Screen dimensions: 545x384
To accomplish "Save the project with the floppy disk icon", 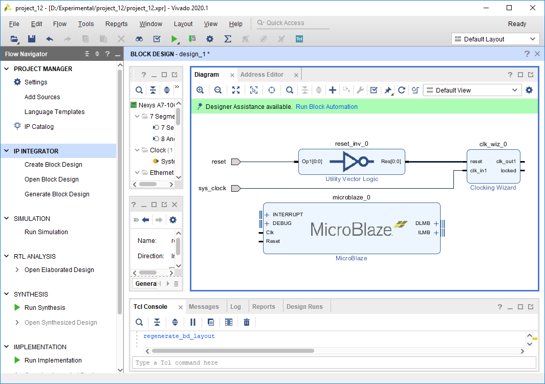I will click(32, 39).
